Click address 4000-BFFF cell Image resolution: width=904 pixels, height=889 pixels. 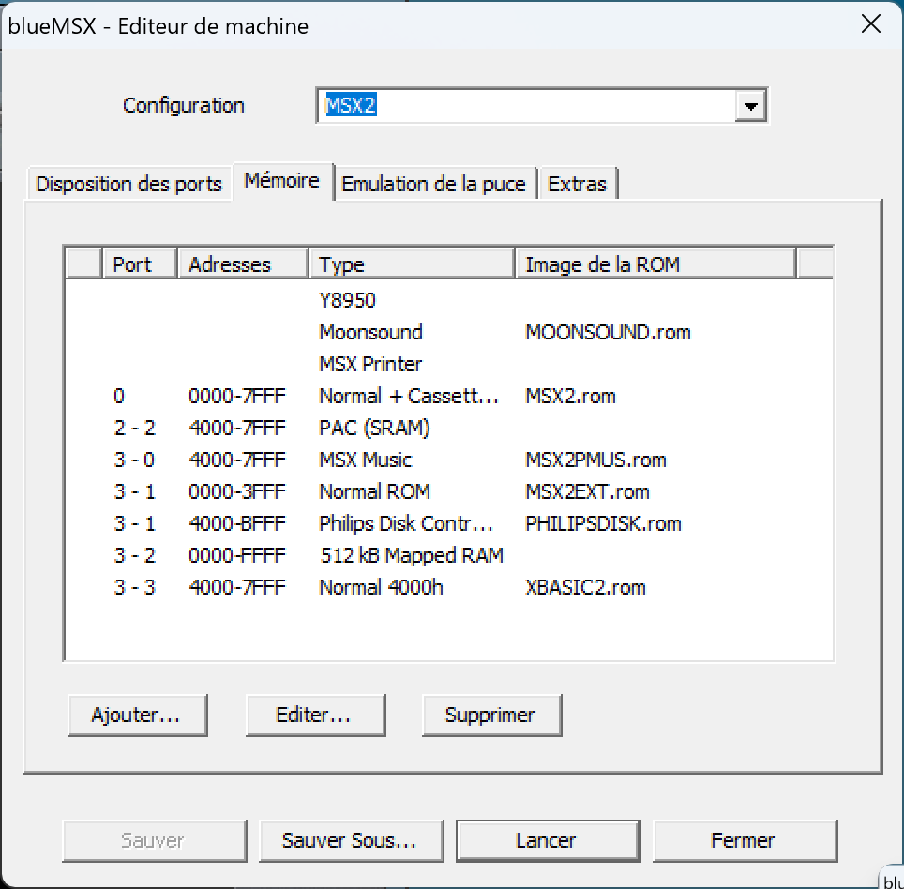click(237, 523)
